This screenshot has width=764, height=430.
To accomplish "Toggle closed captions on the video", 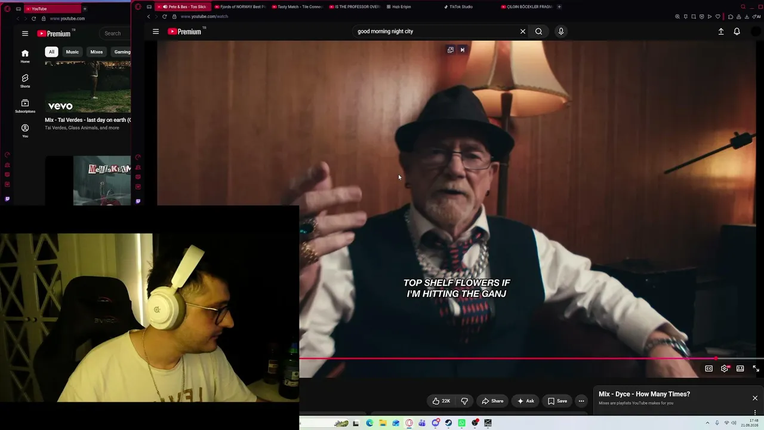I will 709,368.
